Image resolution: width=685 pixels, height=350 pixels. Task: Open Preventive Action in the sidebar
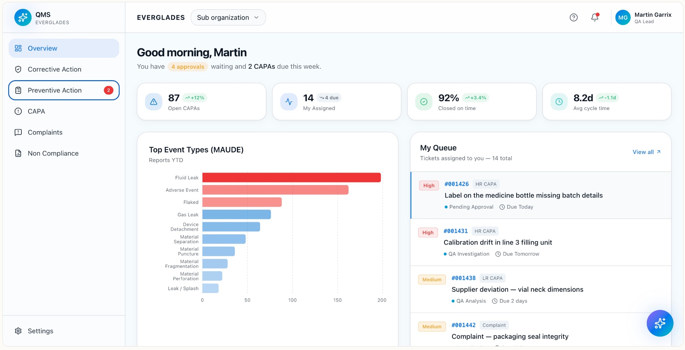click(64, 90)
